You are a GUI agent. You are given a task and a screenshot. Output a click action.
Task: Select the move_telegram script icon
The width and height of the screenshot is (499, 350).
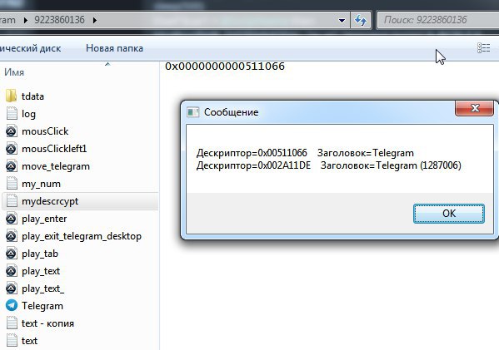(x=12, y=165)
